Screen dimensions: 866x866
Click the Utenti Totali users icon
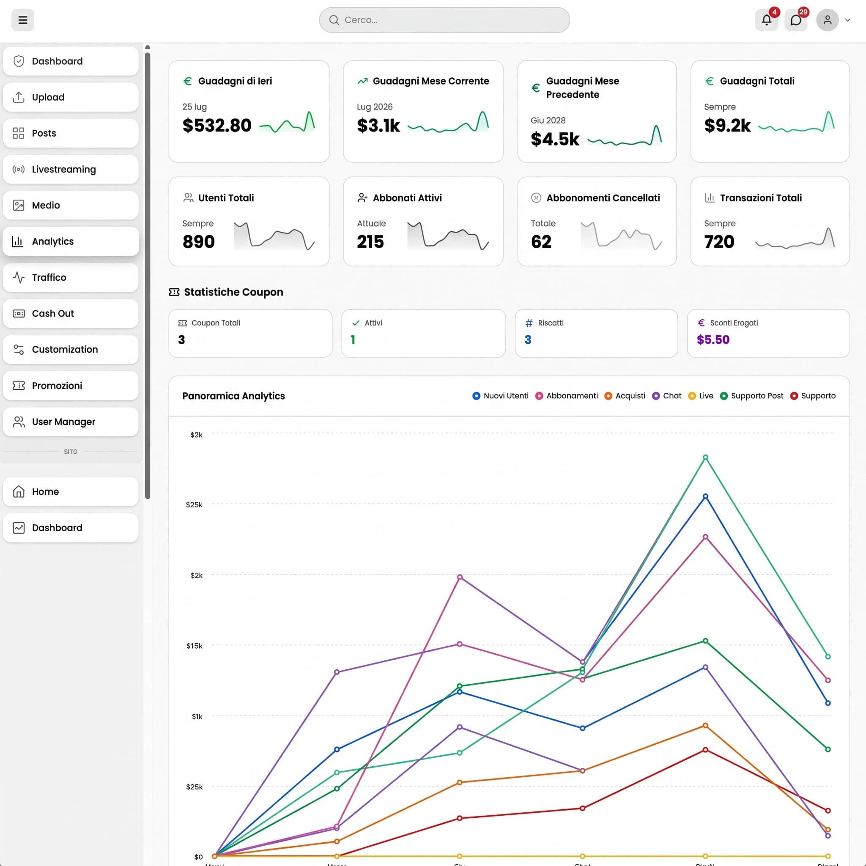[188, 197]
